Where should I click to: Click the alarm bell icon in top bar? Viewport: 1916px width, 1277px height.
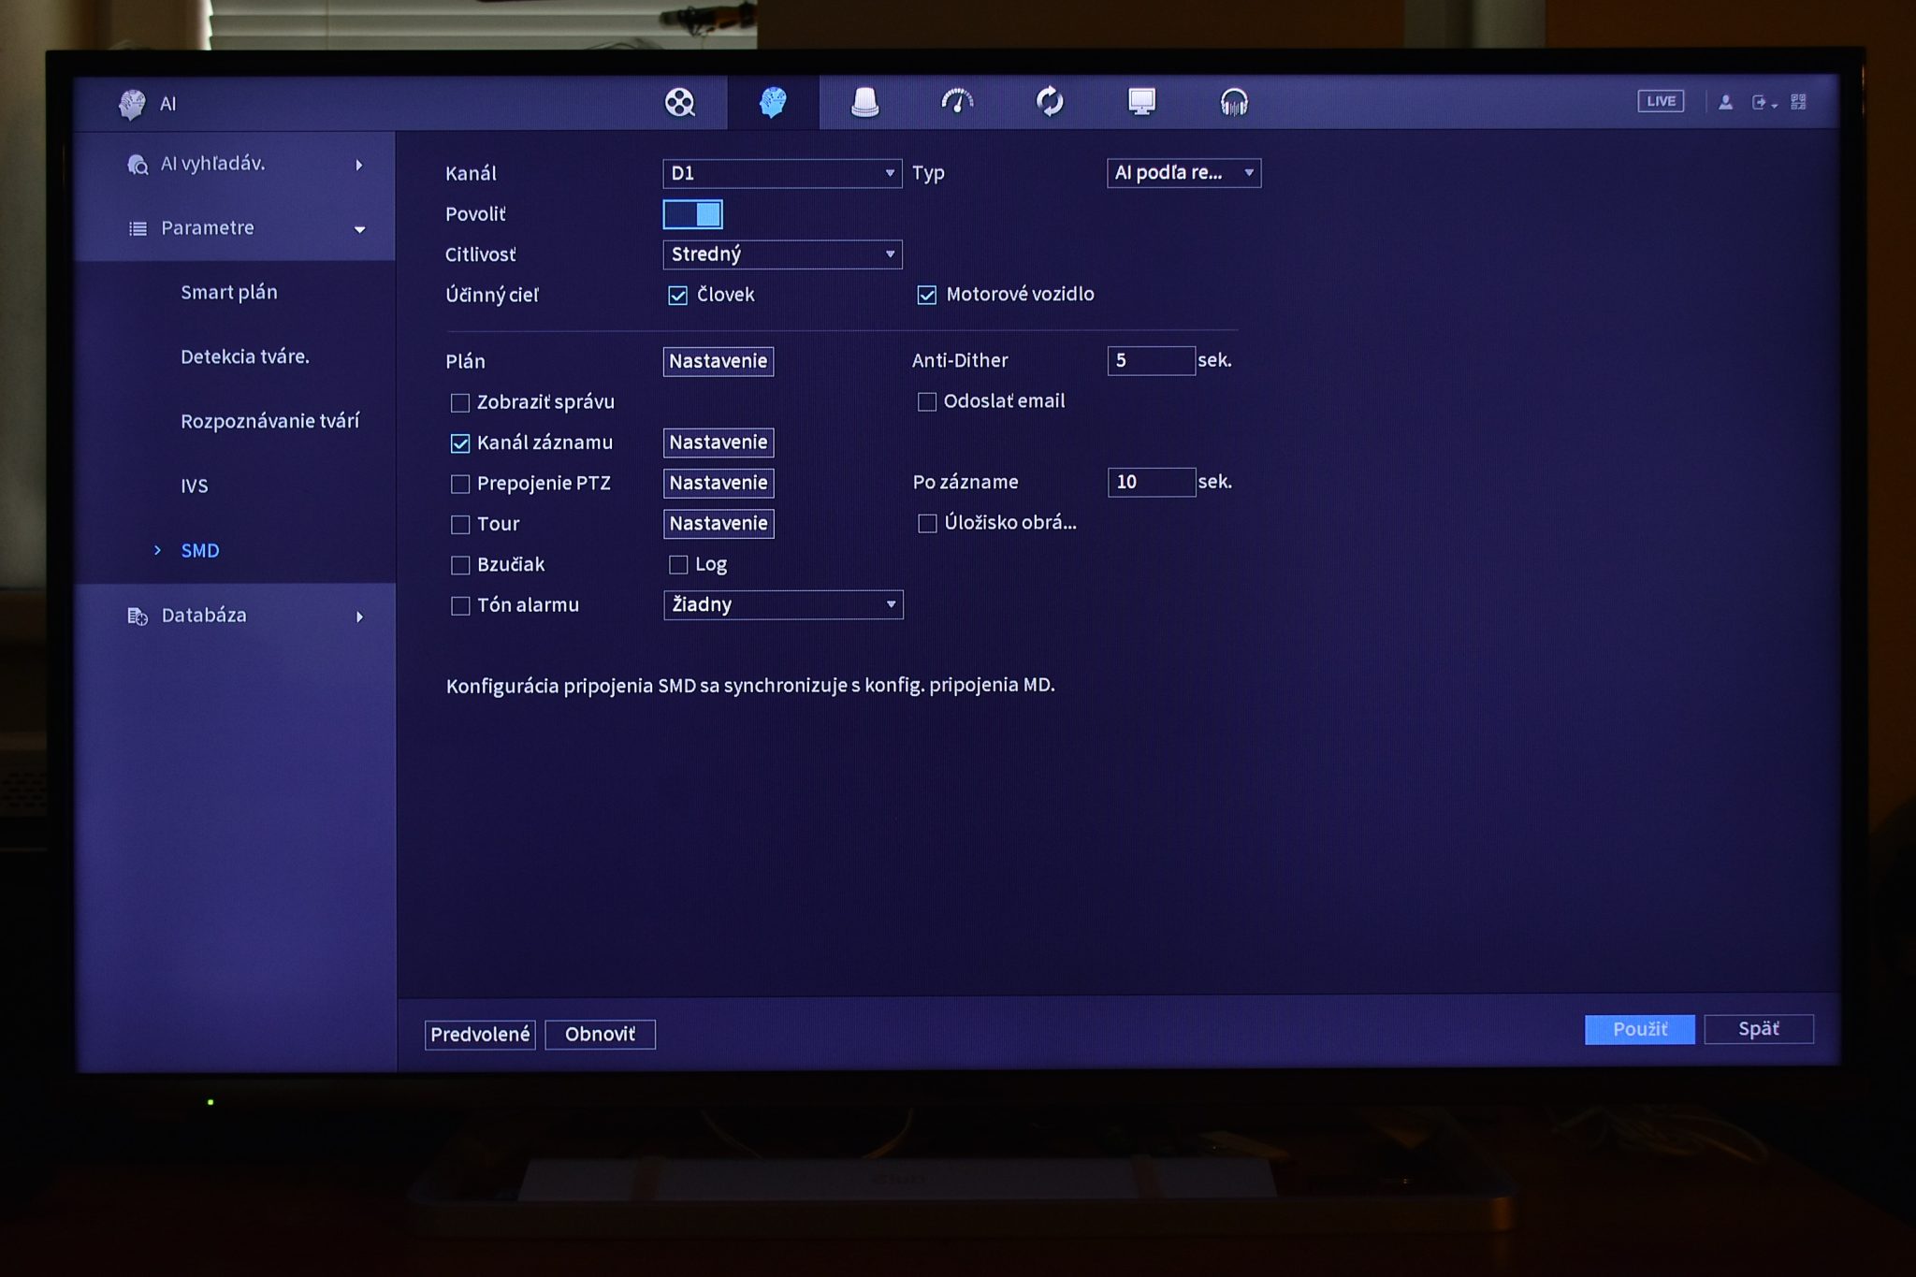[864, 102]
